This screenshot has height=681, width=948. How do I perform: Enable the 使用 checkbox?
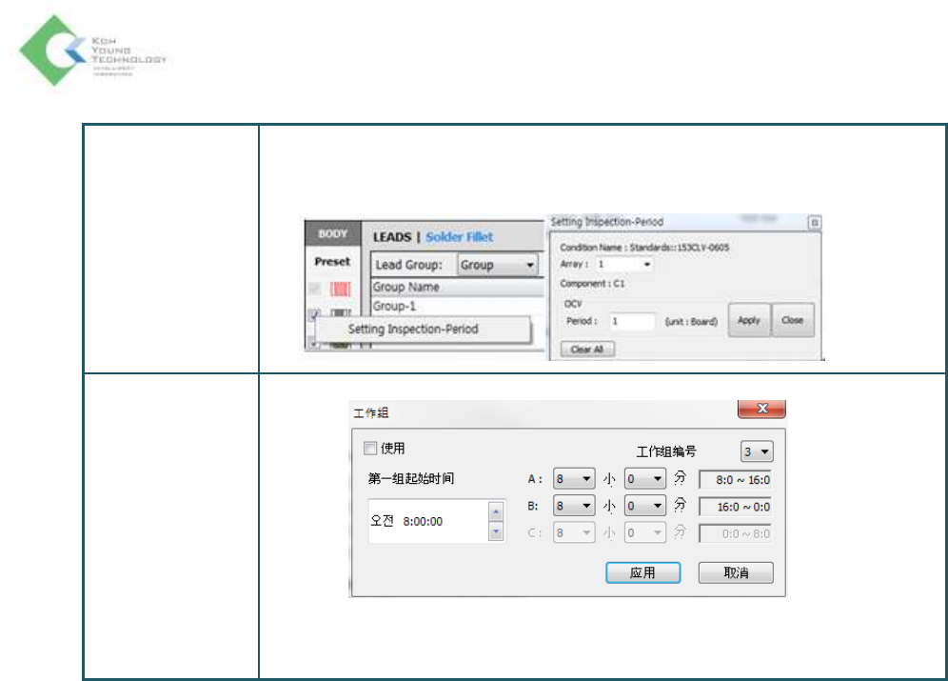click(370, 449)
